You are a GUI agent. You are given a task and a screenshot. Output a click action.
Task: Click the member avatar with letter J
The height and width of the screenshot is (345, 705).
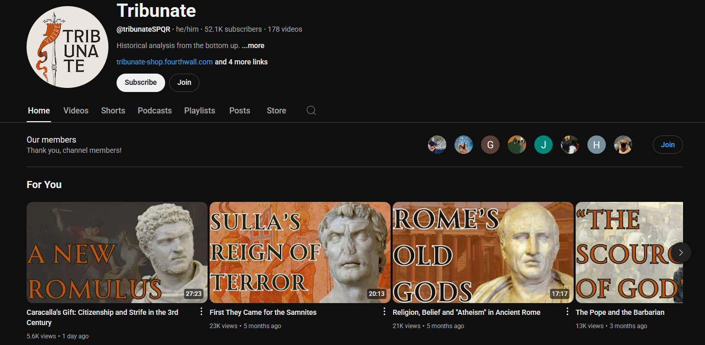543,145
